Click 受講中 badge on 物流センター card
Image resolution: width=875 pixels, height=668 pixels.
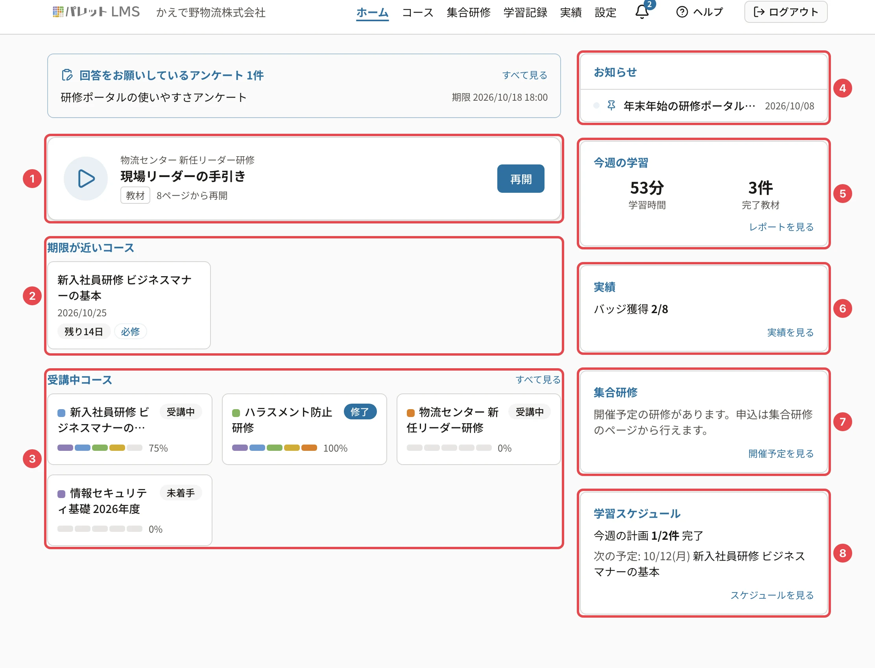[x=530, y=412]
